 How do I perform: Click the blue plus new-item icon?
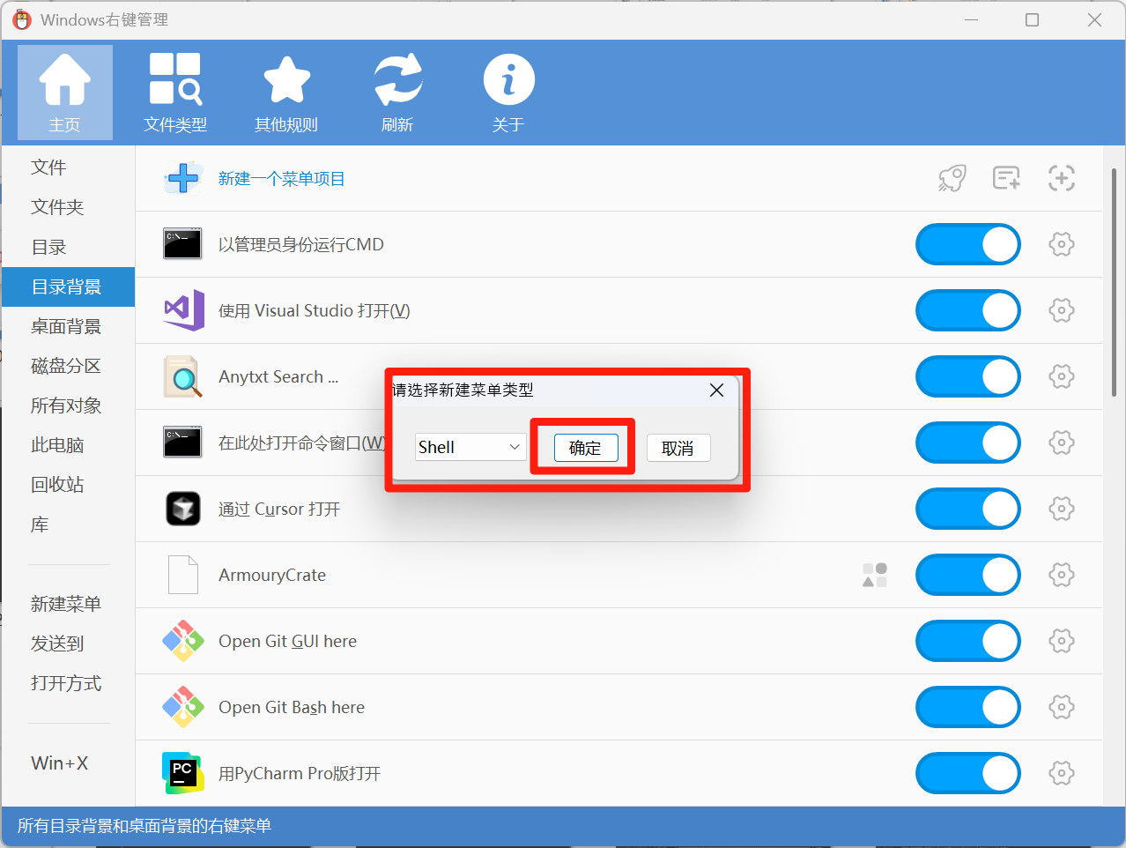183,178
